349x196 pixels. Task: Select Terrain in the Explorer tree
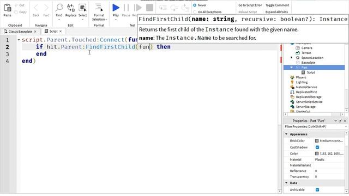[x=306, y=53]
